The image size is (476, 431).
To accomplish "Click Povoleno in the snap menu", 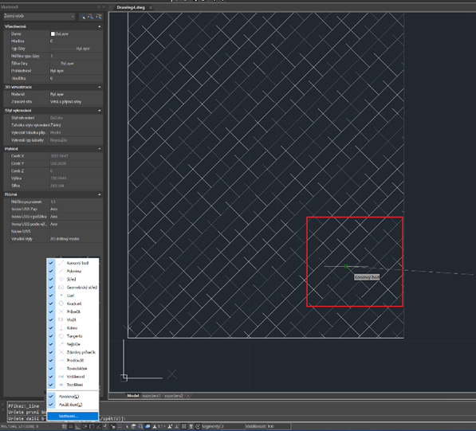I will (x=73, y=397).
